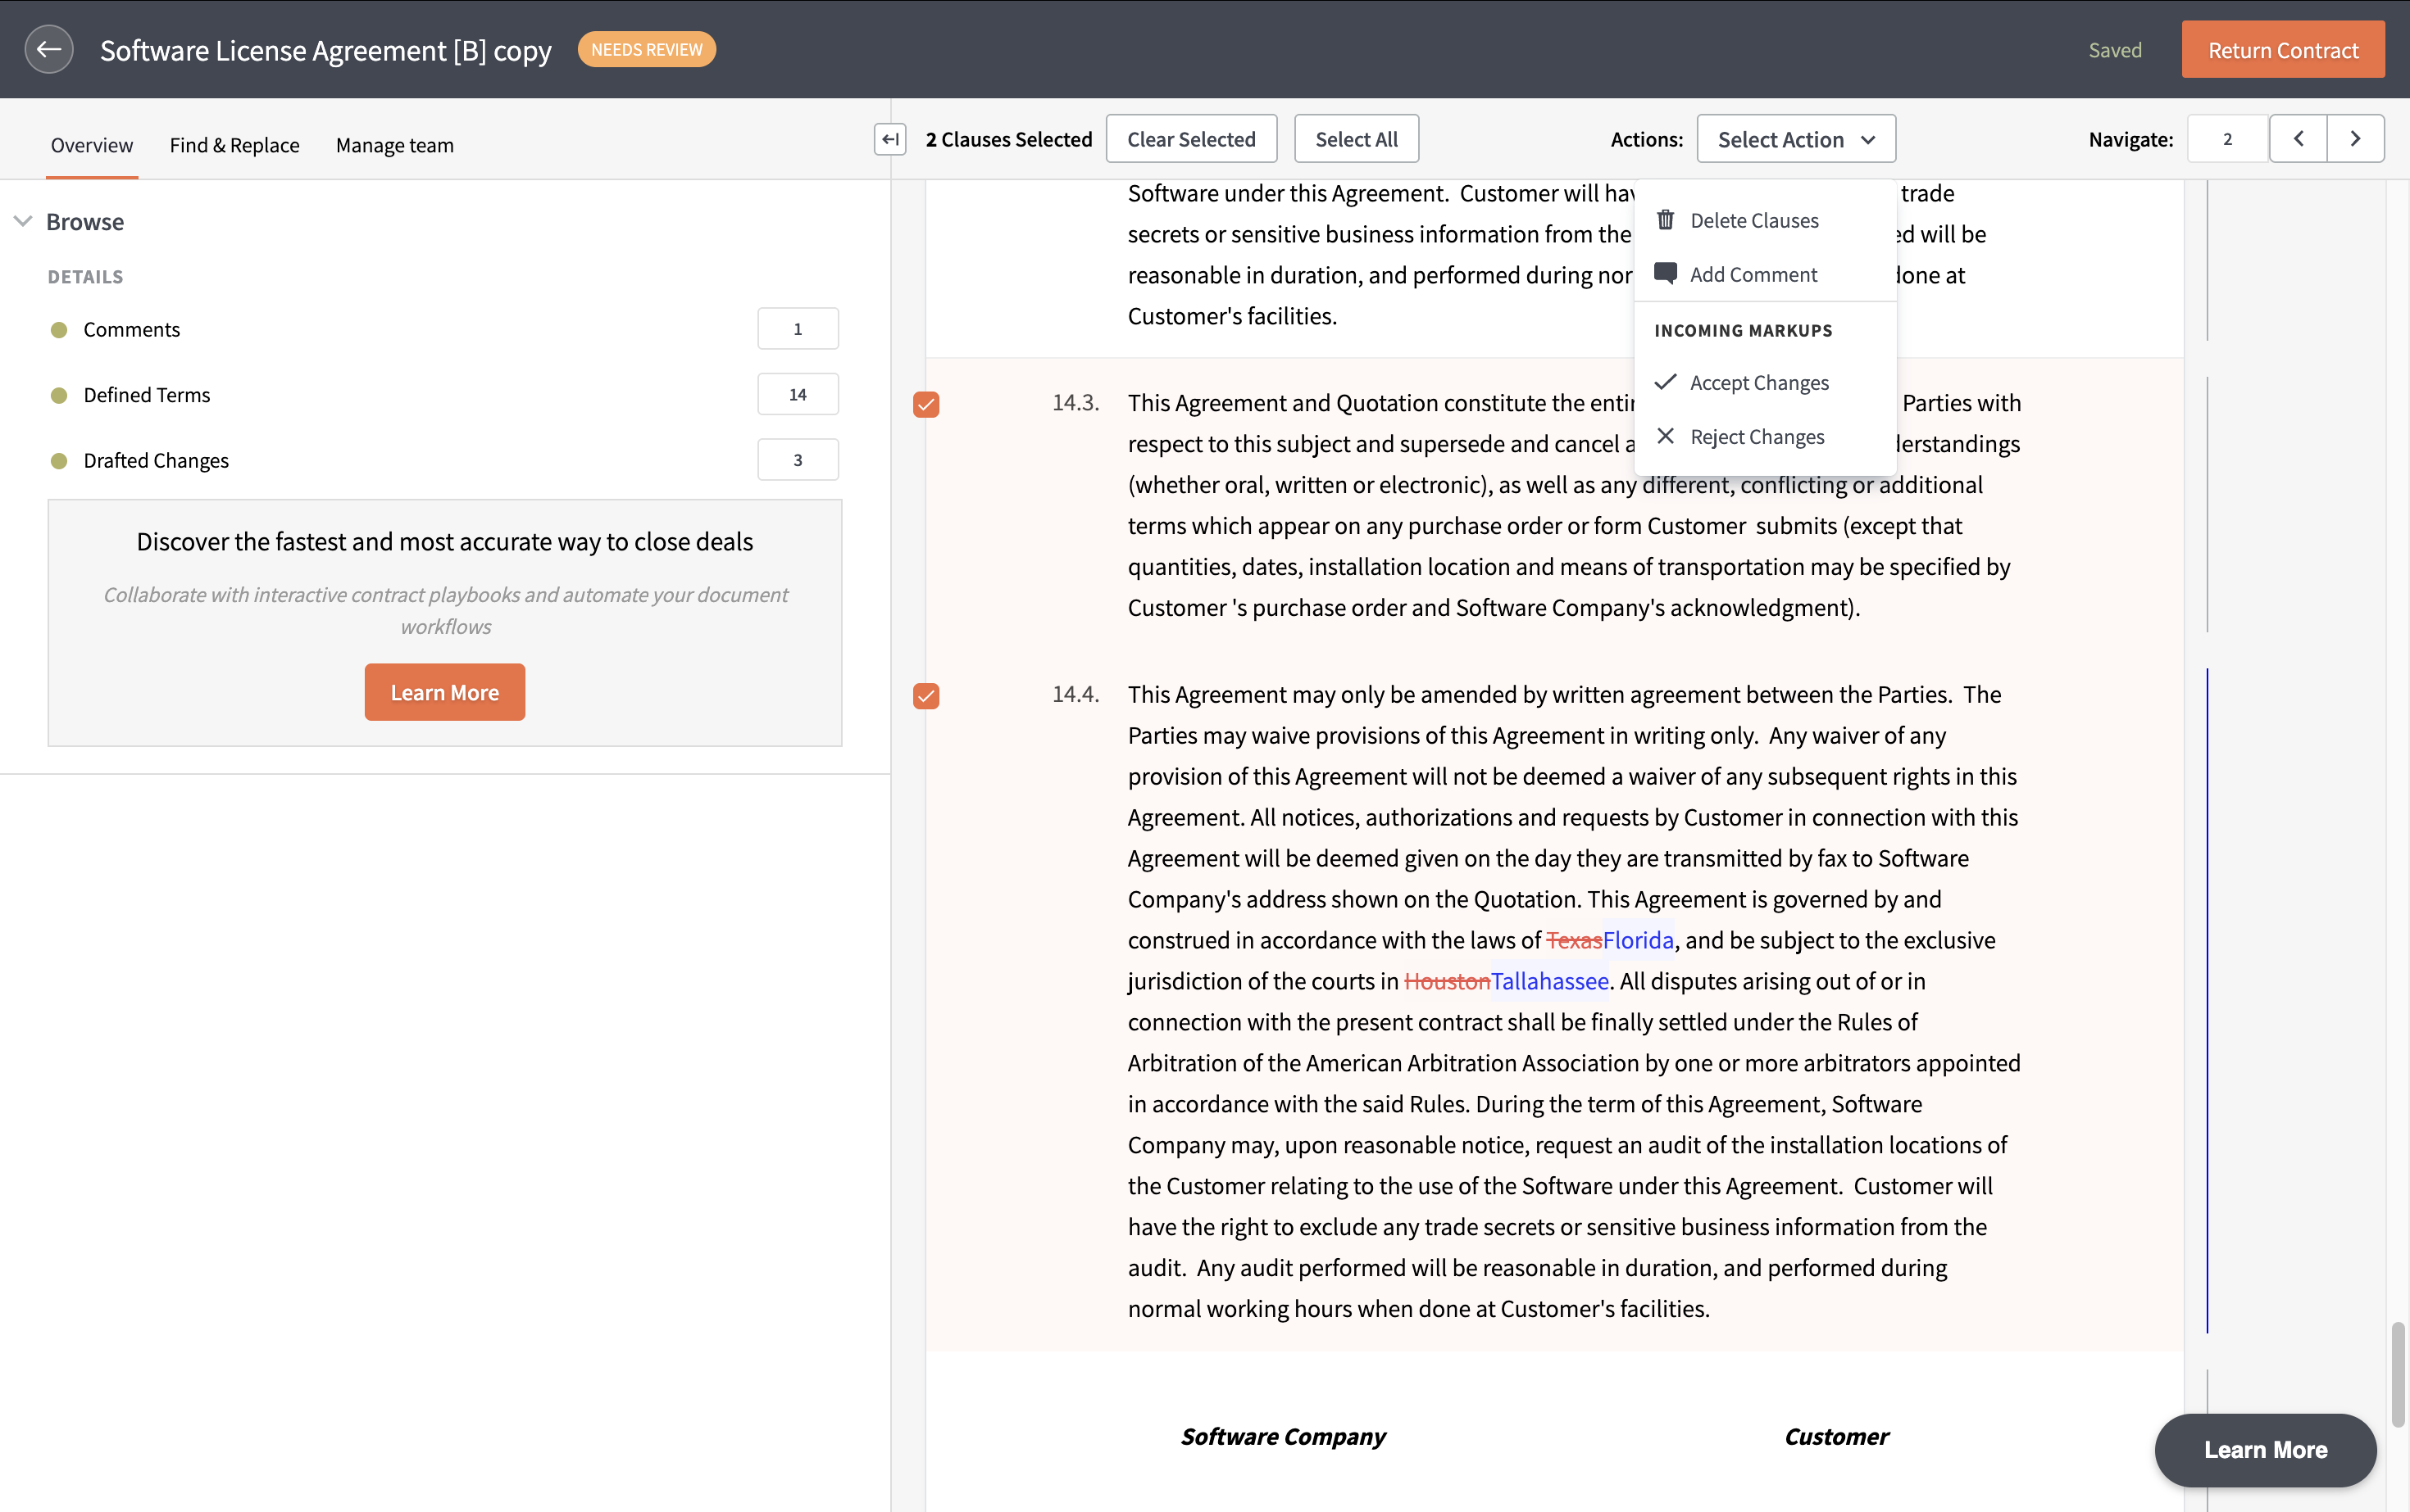Click the Customer signature heading
Image resolution: width=2410 pixels, height=1512 pixels.
click(x=1836, y=1436)
